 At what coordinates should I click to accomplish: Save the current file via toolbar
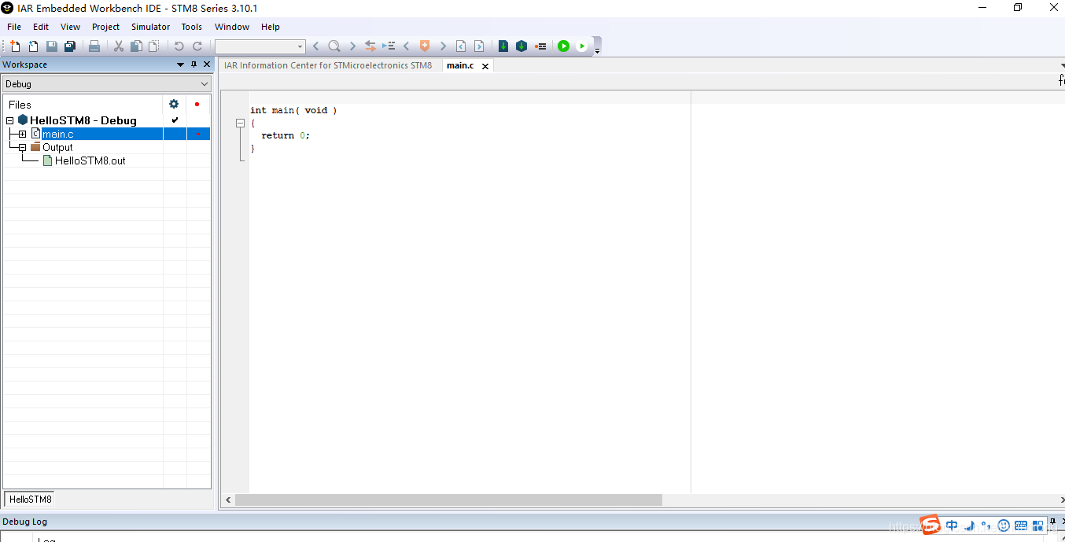pos(51,46)
